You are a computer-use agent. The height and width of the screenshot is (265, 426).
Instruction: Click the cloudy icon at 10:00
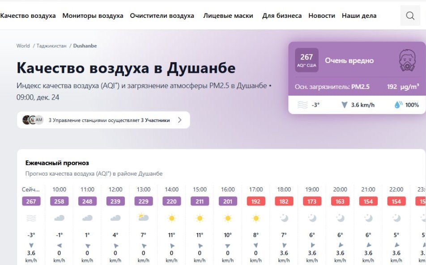tap(59, 218)
